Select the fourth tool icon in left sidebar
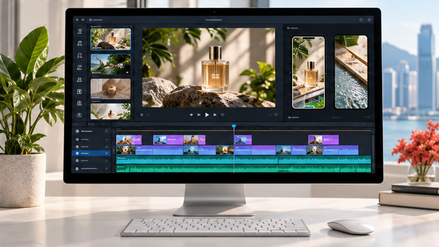439x247 pixels. pyautogui.click(x=80, y=68)
